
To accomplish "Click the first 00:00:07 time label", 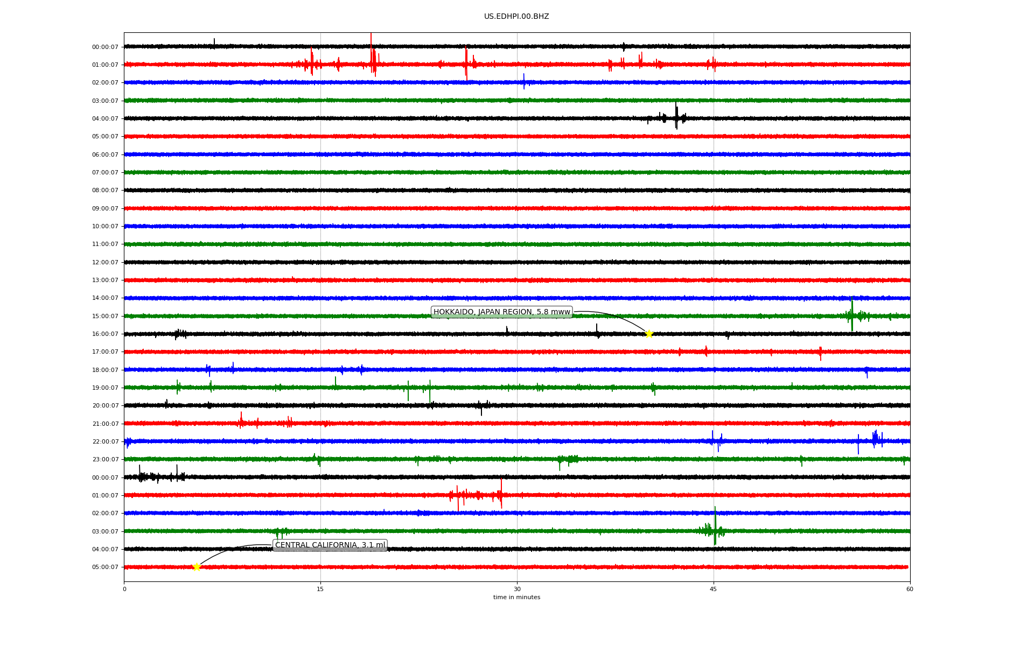I will [105, 47].
